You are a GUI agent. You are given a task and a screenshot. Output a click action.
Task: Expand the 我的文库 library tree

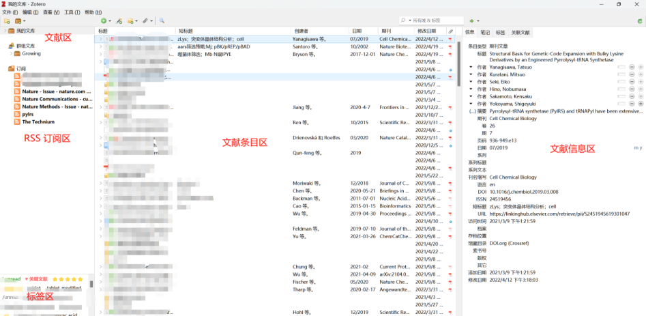tap(5, 31)
